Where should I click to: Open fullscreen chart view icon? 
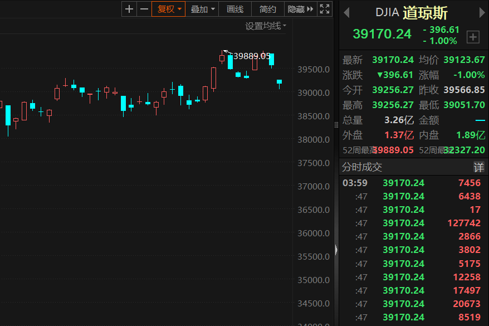pos(325,9)
